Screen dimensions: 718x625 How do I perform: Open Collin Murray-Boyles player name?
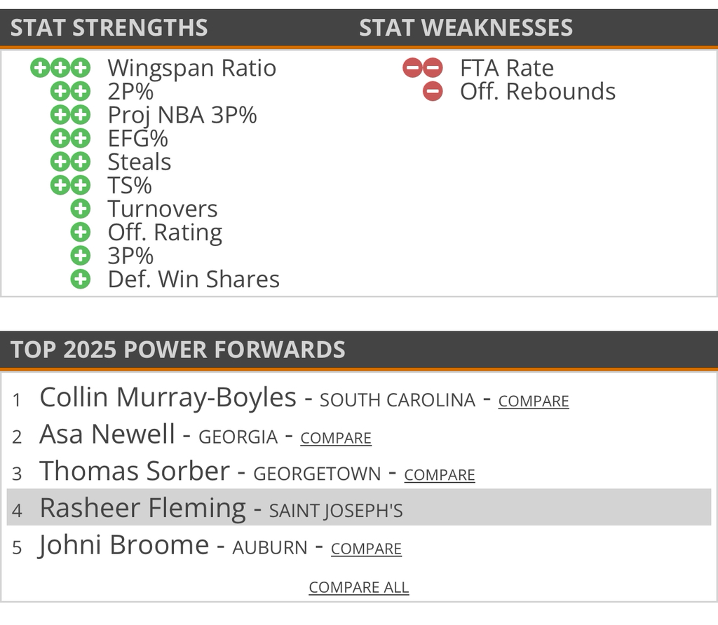coord(168,397)
